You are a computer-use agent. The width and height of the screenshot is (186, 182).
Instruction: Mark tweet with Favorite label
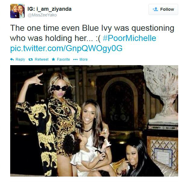pos(63,59)
